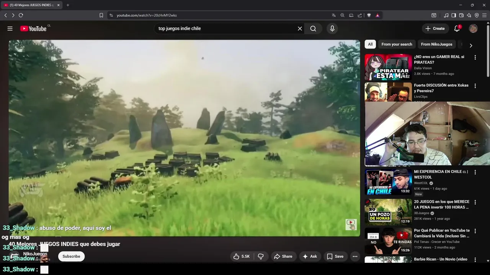Open options for MI EXPERIENCIA EN CHILE video
Screen dimensions: 490x275
pyautogui.click(x=475, y=172)
